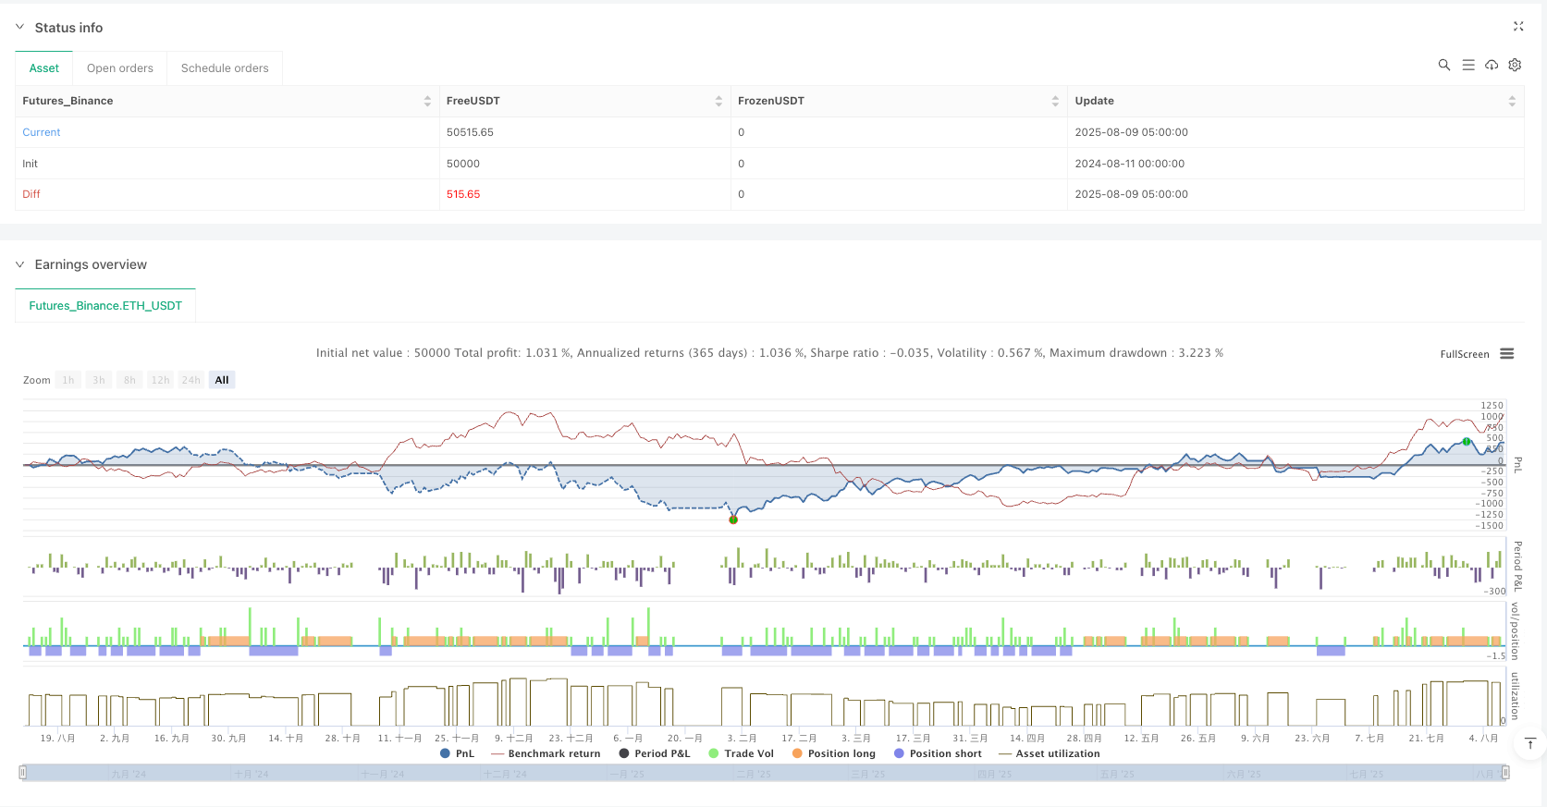Collapse the Status info section
1547x807 pixels.
(19, 27)
